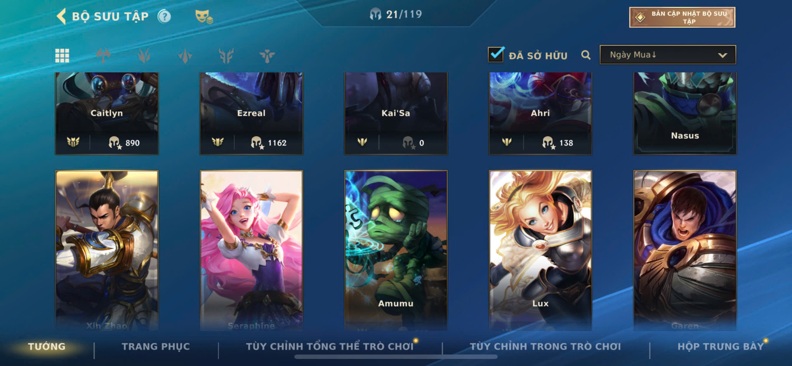Viewport: 792px width, 366px height.
Task: Toggle the Đã Sở Hữu checkbox
Action: point(496,55)
